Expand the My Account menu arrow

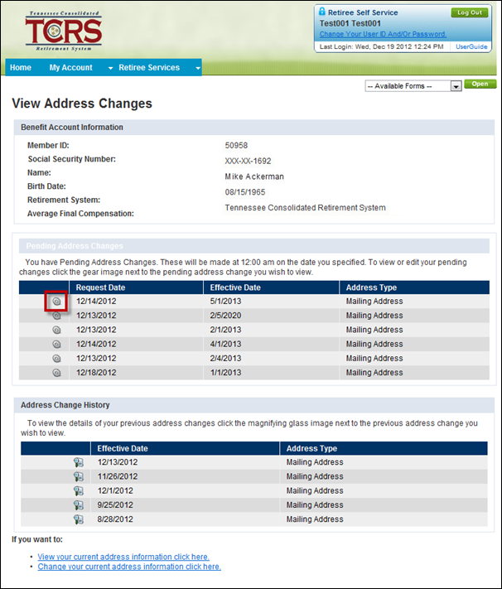tap(110, 68)
